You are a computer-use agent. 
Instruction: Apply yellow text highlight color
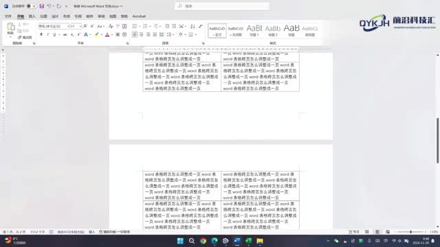click(96, 34)
